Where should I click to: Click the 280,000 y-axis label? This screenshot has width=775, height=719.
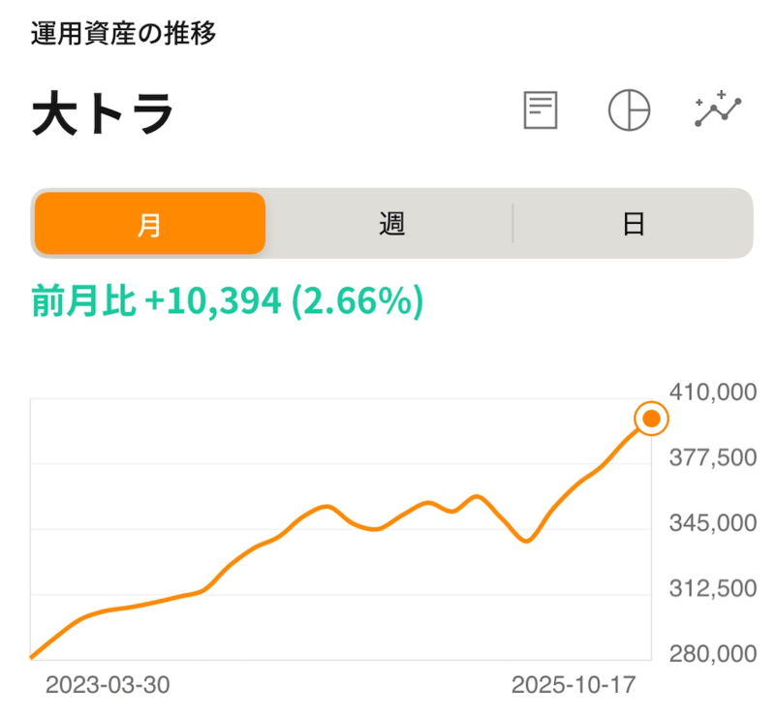(x=712, y=654)
